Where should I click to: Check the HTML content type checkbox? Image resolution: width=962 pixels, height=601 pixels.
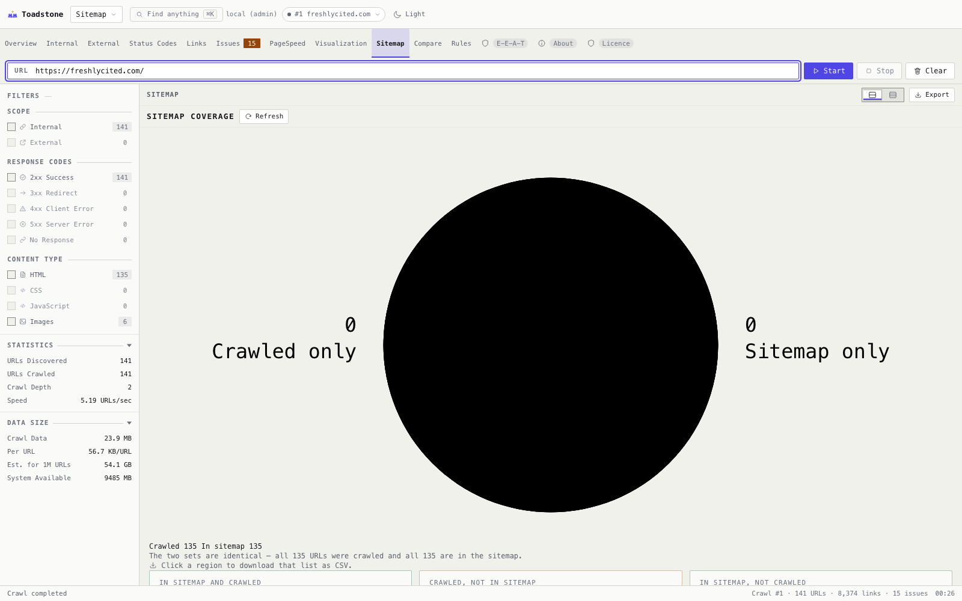click(x=11, y=275)
